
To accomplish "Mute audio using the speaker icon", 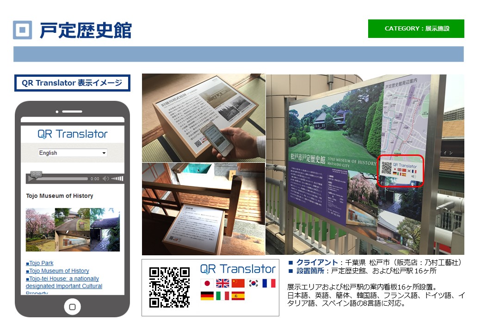I will 105,179.
